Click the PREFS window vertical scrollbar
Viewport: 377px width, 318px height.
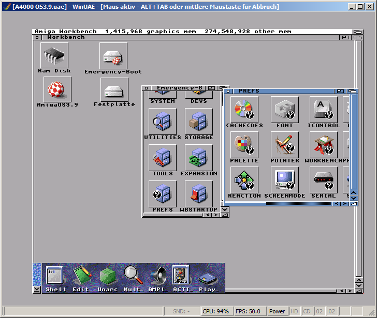click(354, 142)
